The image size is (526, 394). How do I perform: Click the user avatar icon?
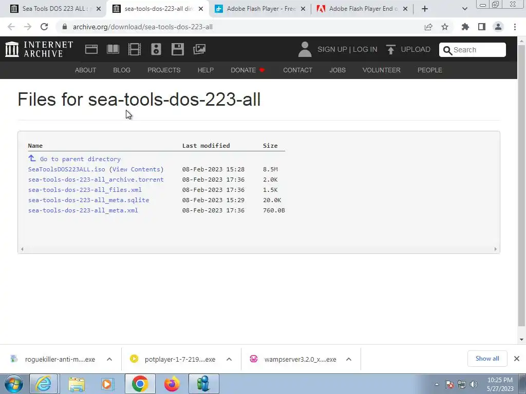(x=305, y=49)
